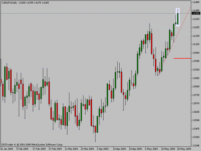This screenshot has width=201, height=151.
Task: Click the 1.6190 price axis label
Action: (196, 36)
